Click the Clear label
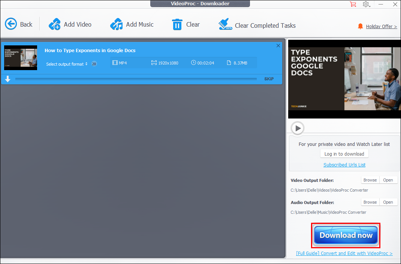Viewport: 401px width, 264px height. 193,24
